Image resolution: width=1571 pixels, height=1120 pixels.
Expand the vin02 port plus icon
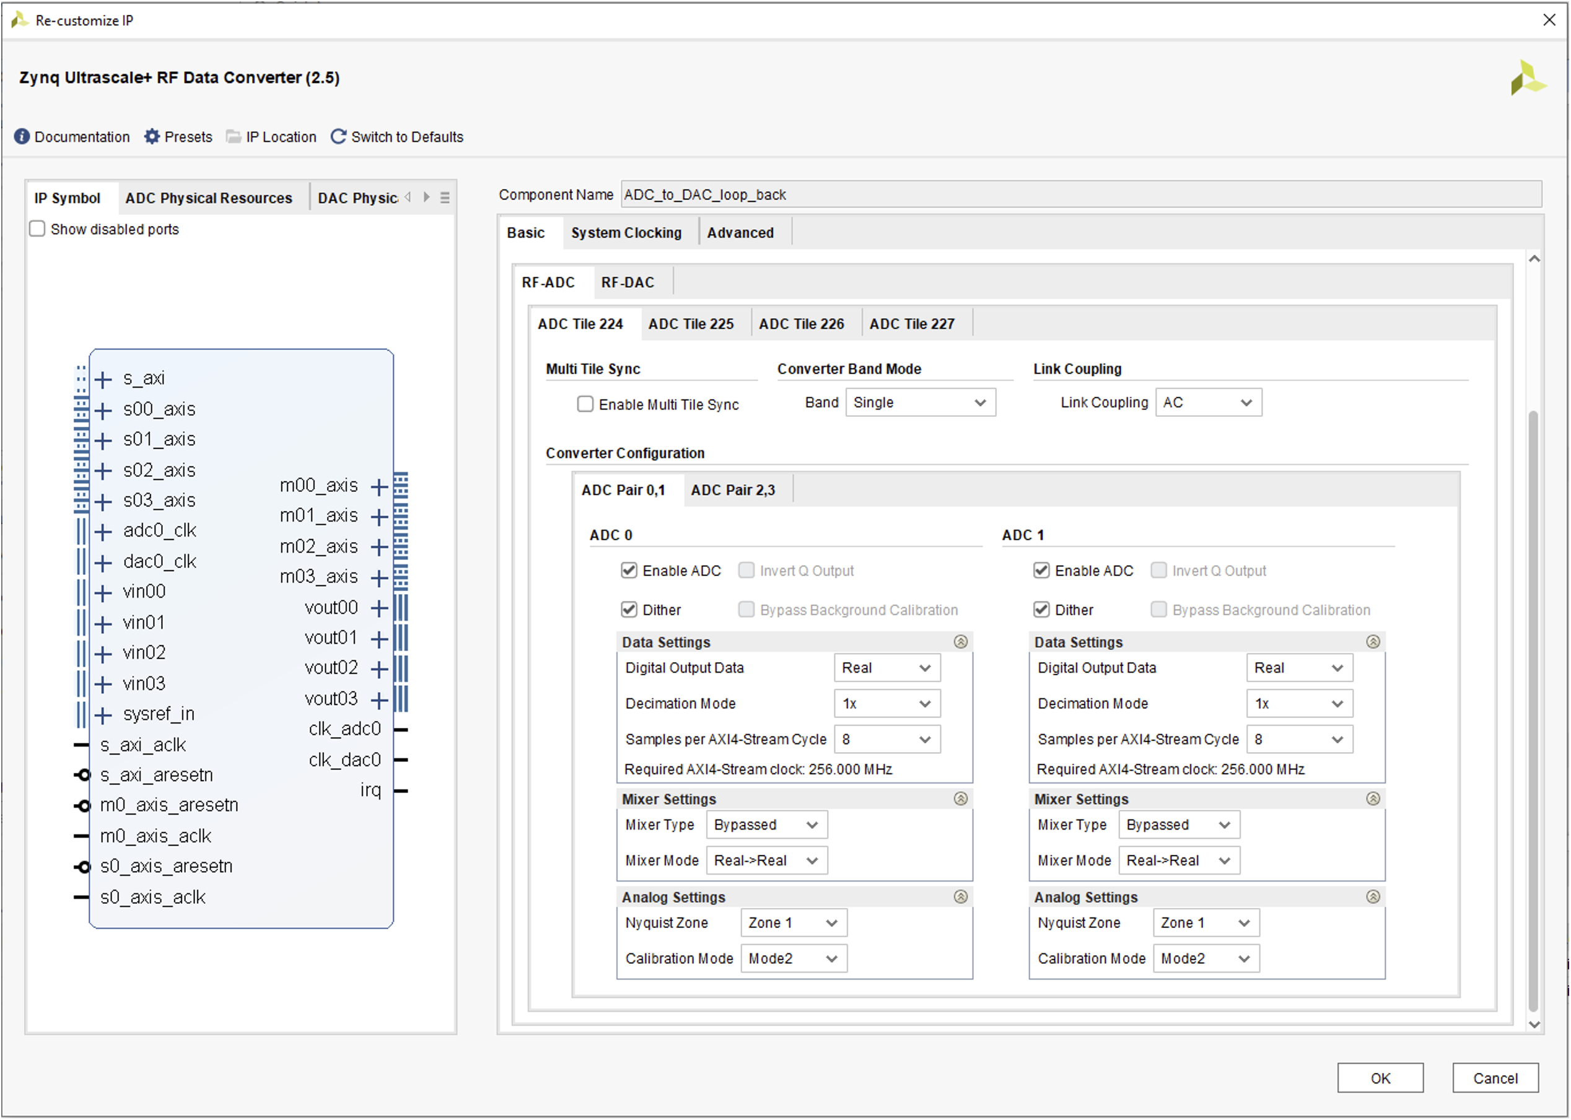[x=103, y=654]
